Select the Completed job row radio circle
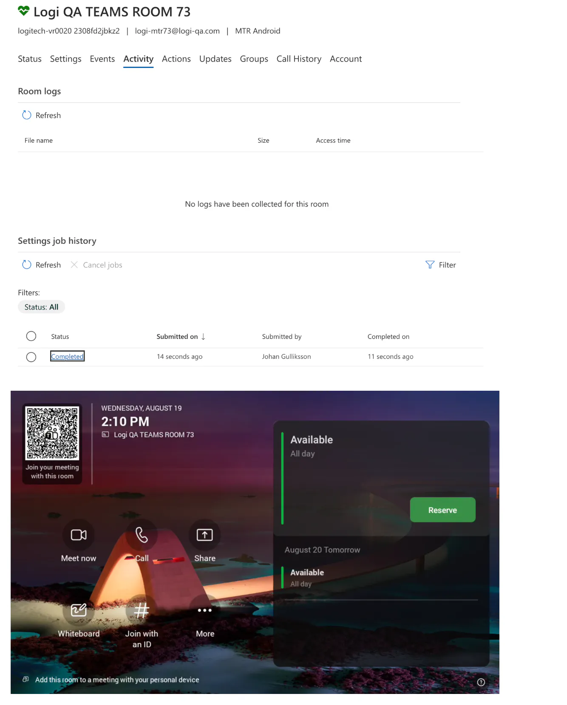The image size is (567, 705). [31, 357]
